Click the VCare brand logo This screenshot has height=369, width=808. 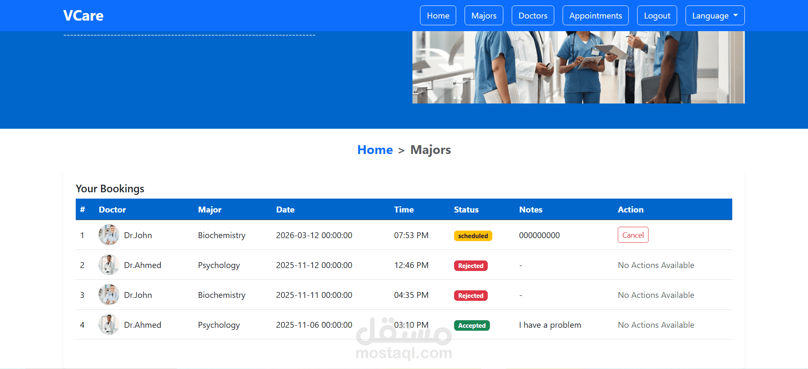point(83,16)
